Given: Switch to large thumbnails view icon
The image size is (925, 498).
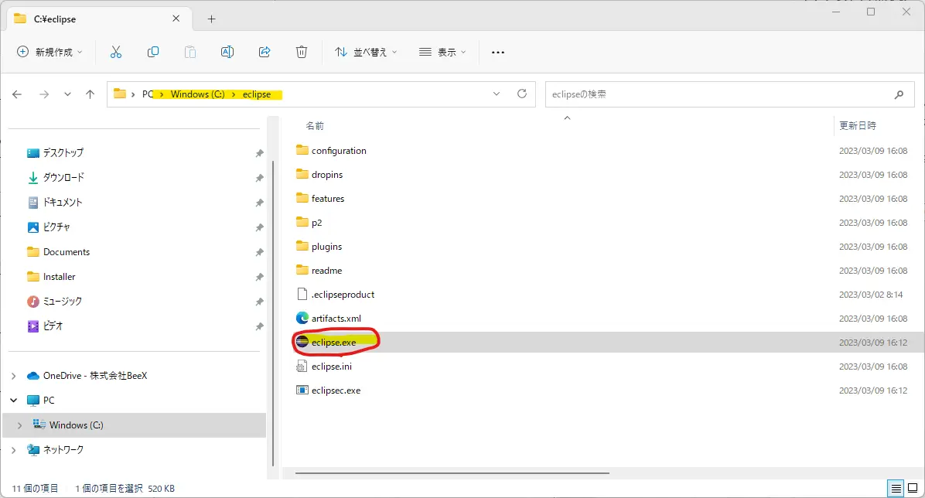Looking at the screenshot, I should pyautogui.click(x=913, y=489).
